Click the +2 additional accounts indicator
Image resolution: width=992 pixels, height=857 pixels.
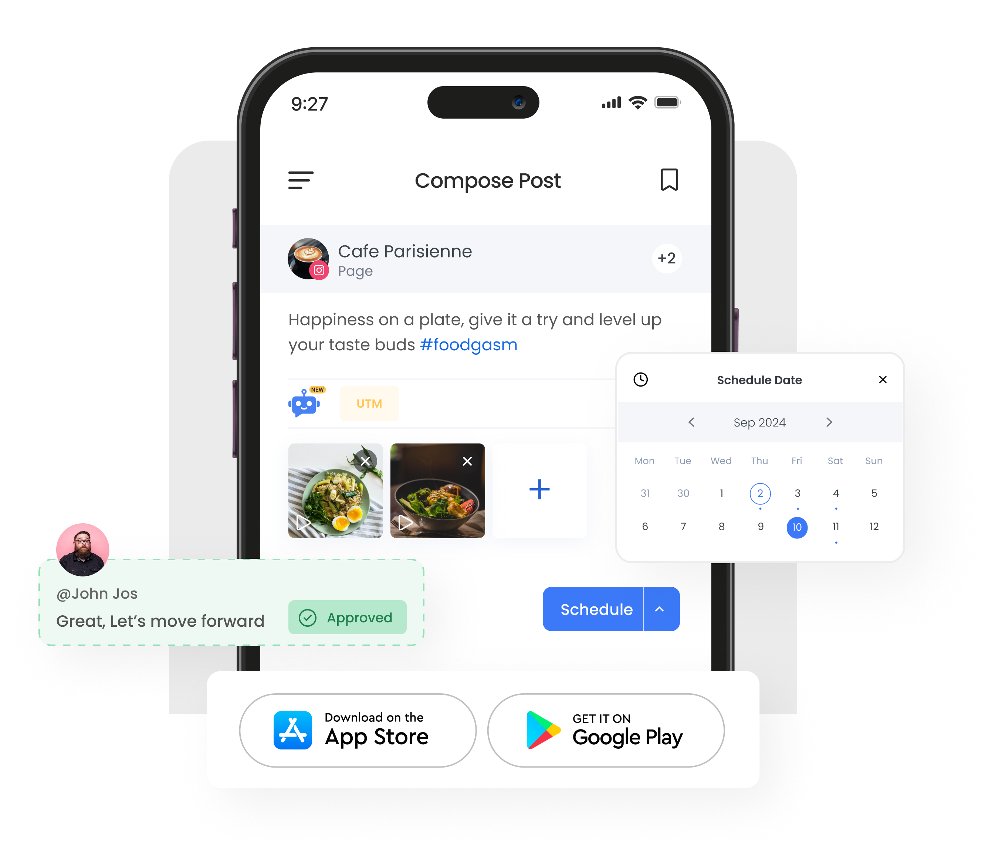(666, 258)
